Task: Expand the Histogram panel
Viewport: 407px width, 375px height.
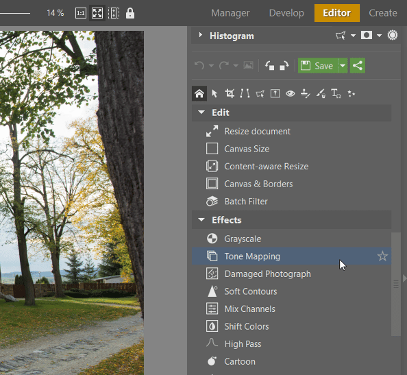Action: tap(200, 35)
